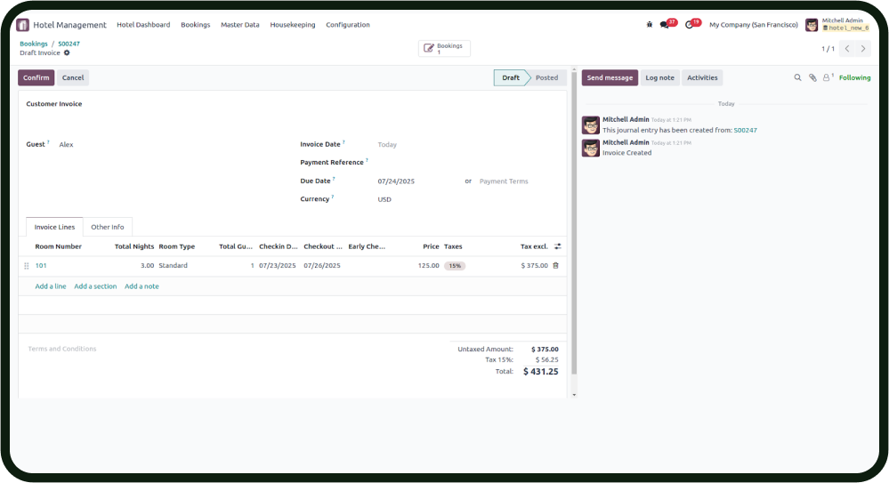Click the Hotel Management app logo icon
This screenshot has height=483, width=889.
pyautogui.click(x=23, y=25)
